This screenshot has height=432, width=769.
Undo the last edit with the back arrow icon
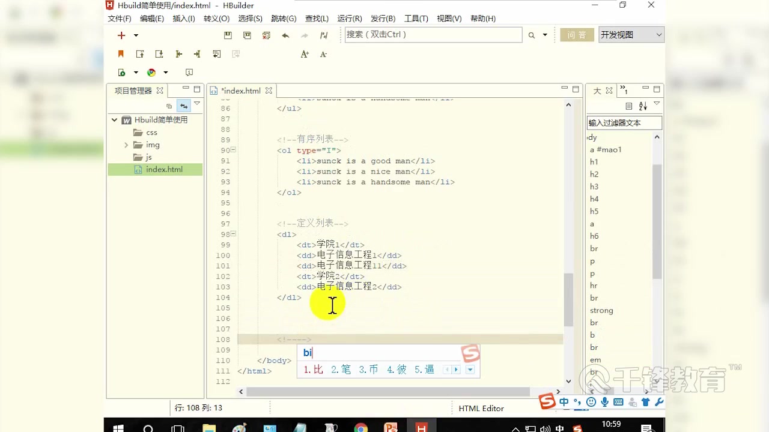click(x=285, y=35)
